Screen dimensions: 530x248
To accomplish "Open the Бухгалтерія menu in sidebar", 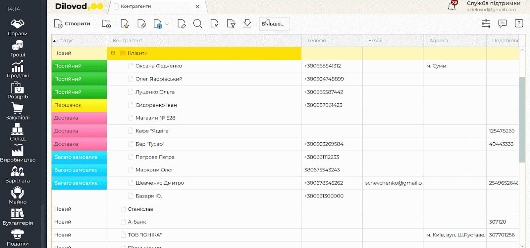I will click(18, 217).
